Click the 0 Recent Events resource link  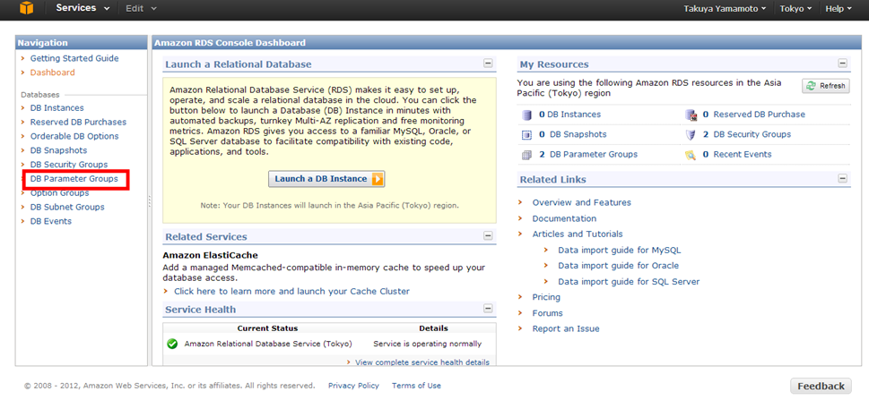click(x=737, y=154)
